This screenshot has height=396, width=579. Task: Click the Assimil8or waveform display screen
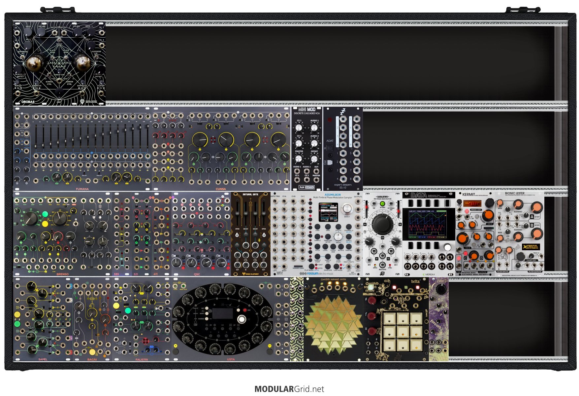coord(329,212)
